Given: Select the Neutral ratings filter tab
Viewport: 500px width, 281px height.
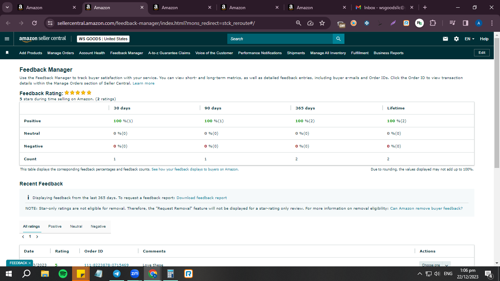Looking at the screenshot, I should click(76, 226).
